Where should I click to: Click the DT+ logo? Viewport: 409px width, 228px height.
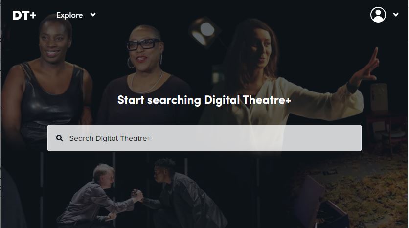coord(24,15)
